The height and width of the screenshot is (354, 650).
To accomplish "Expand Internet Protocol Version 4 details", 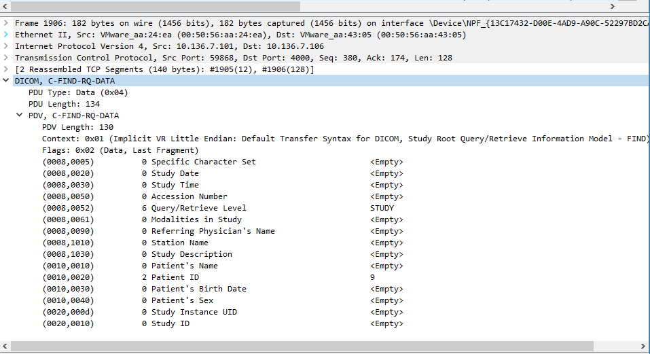I will point(6,46).
